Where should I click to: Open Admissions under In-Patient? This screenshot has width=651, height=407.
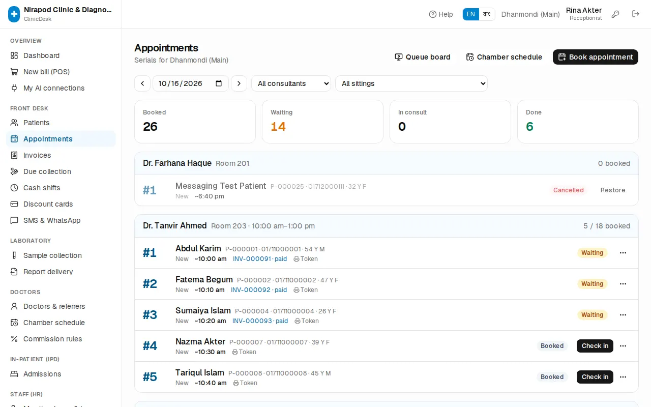(61, 374)
